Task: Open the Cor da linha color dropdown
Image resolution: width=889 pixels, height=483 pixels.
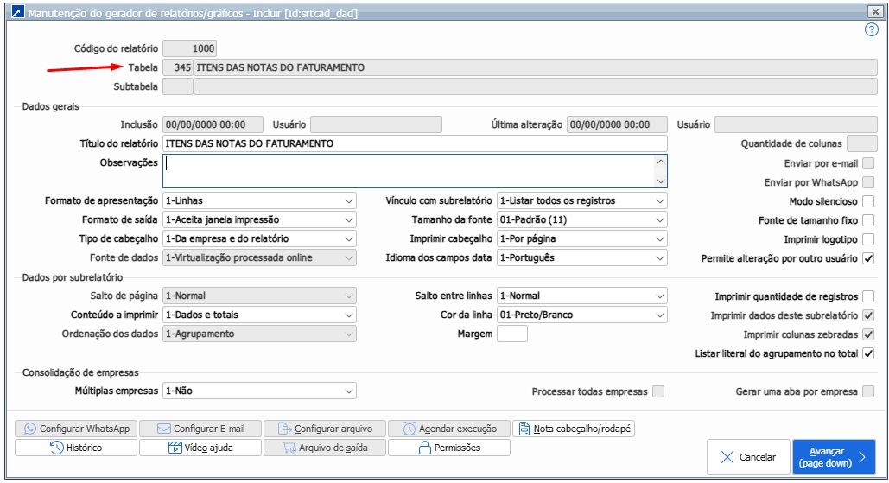Action: coord(582,315)
